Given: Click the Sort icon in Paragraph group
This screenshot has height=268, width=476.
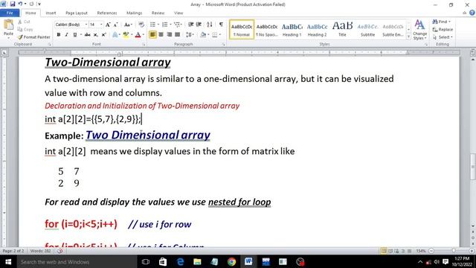Looking at the screenshot, I should click(210, 25).
